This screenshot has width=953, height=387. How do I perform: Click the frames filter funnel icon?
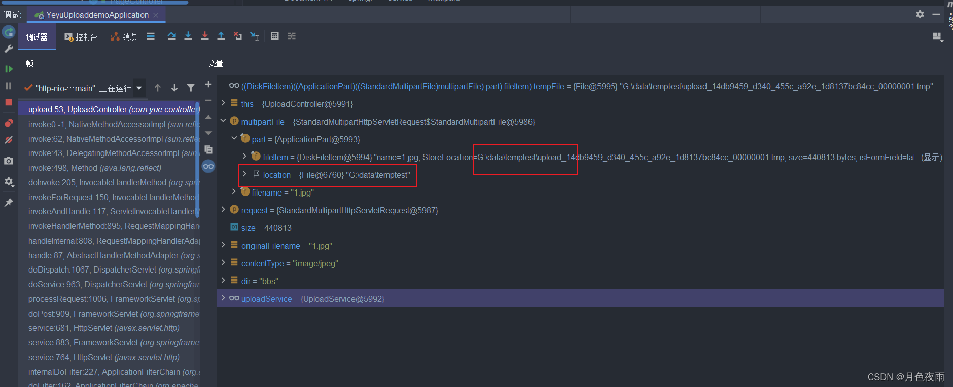pos(191,88)
